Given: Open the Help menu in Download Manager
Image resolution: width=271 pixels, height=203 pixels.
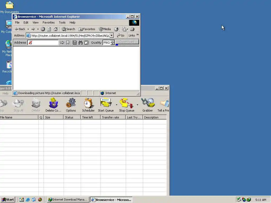Looking at the screenshot, I should [5, 93].
